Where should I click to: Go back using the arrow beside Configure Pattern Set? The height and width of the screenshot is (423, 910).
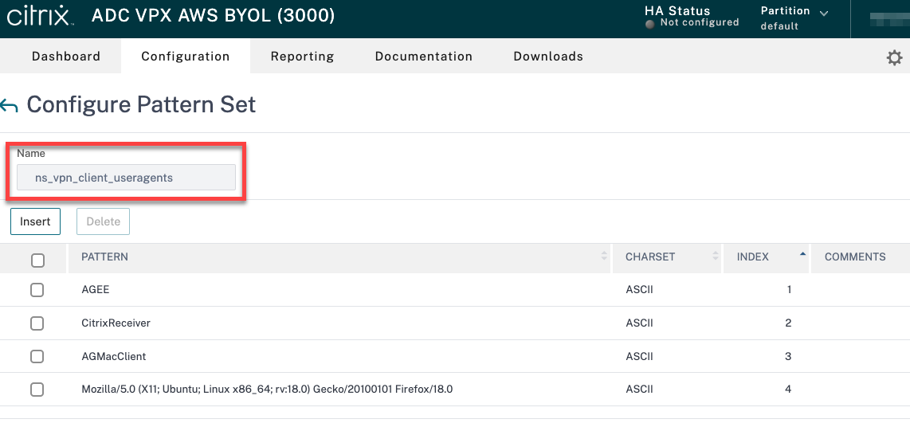(10, 106)
